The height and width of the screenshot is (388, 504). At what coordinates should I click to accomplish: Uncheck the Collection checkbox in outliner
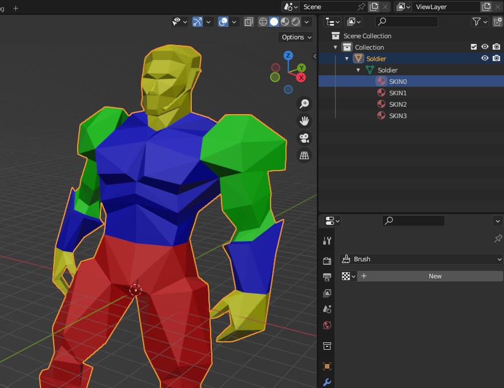pyautogui.click(x=473, y=47)
